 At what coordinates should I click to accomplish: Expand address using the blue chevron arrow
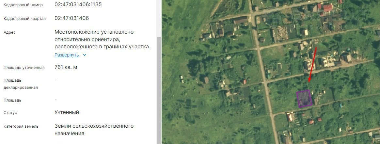[x=84, y=55]
